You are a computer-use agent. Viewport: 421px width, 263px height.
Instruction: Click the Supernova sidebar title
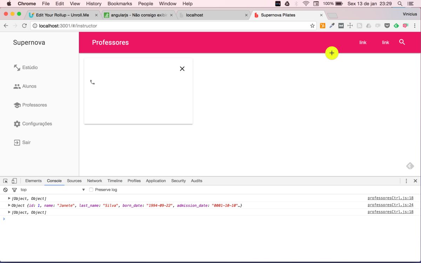point(29,42)
